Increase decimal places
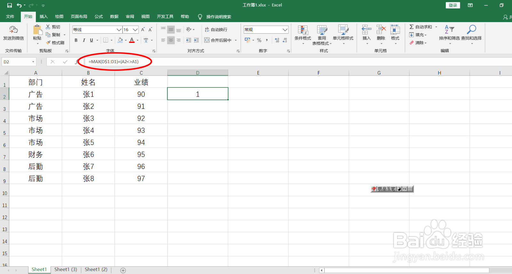Image resolution: width=512 pixels, height=274 pixels. coord(277,40)
